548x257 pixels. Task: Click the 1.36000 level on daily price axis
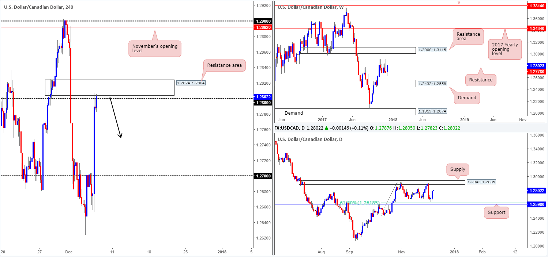[536, 135]
